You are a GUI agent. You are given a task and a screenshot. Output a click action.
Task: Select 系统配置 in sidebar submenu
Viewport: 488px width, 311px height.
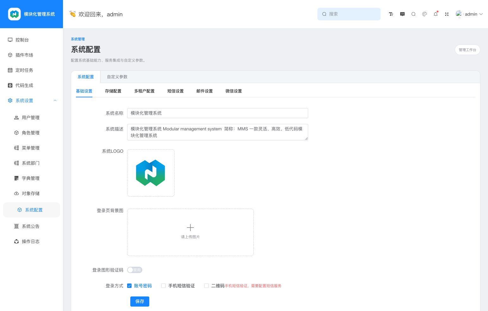(31, 210)
